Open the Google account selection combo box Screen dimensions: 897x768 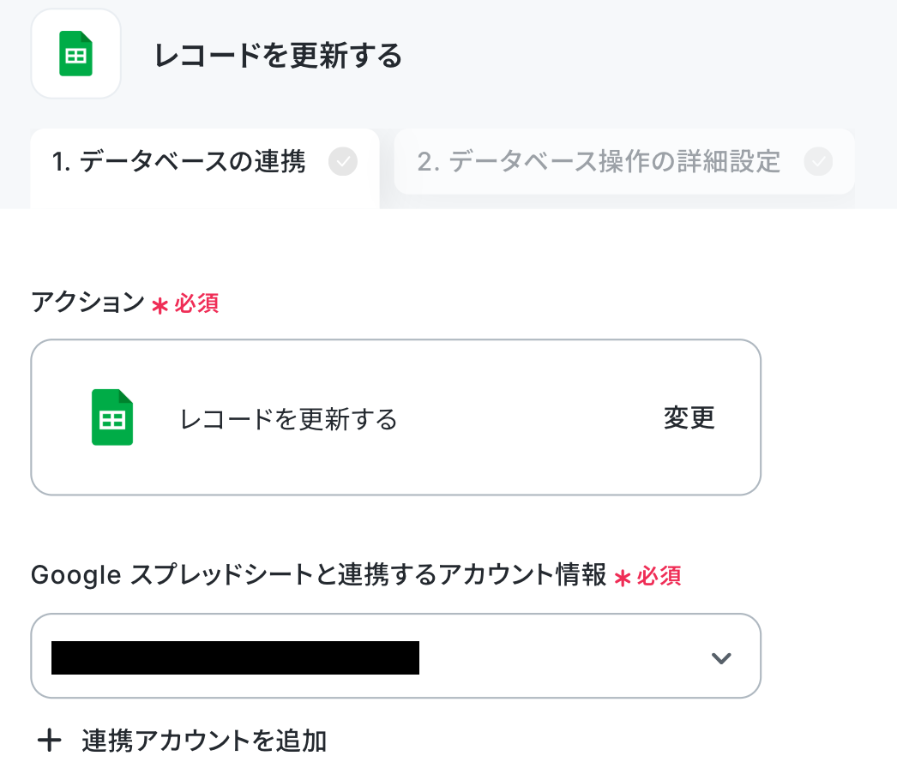pyautogui.click(x=396, y=656)
